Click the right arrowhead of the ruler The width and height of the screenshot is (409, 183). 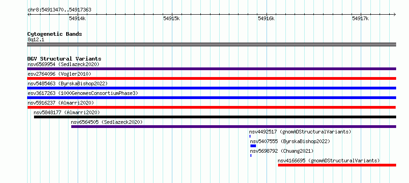pos(395,14)
